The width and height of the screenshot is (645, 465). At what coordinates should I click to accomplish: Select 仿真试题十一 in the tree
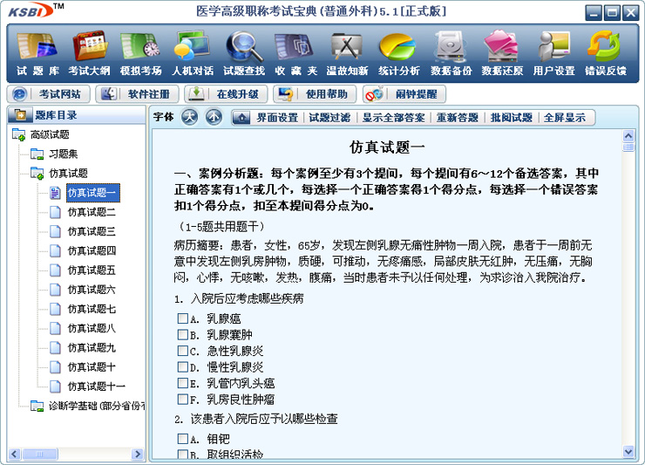coord(96,386)
